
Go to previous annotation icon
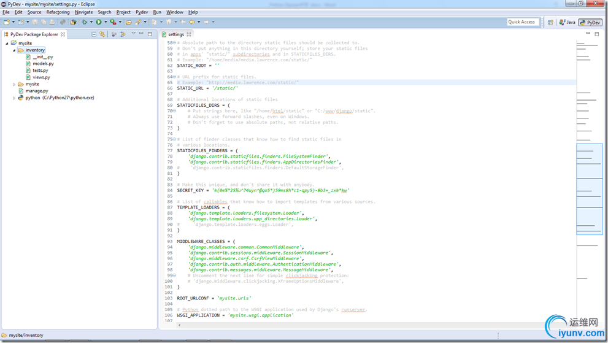coord(169,22)
